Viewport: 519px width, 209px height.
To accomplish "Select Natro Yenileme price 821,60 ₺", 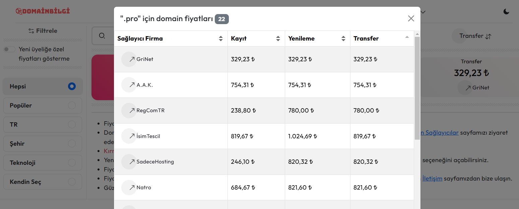I will pyautogui.click(x=300, y=188).
